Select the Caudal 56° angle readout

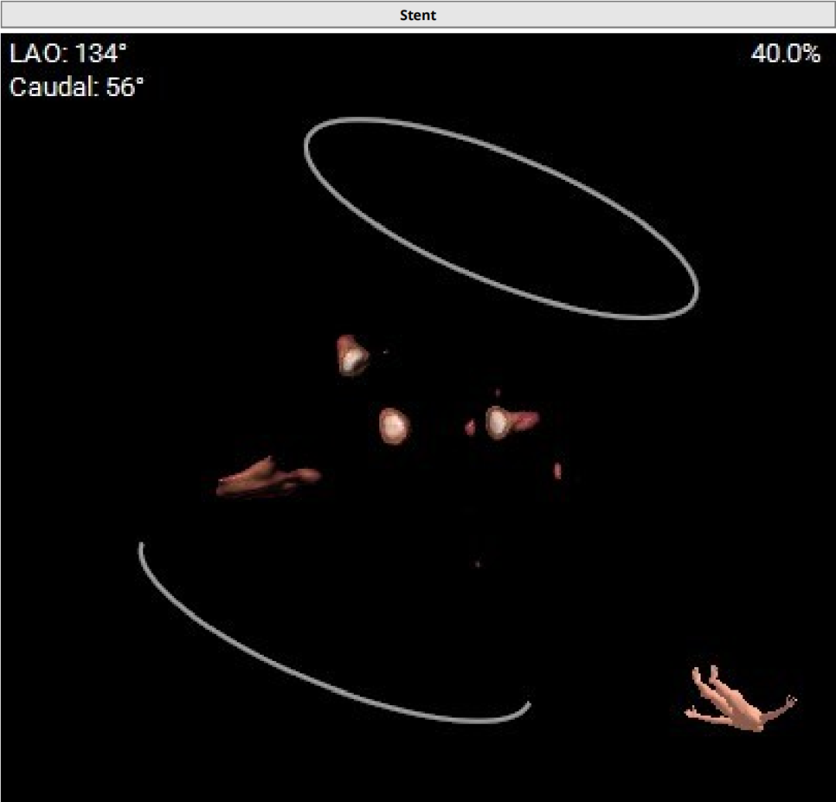(x=77, y=87)
